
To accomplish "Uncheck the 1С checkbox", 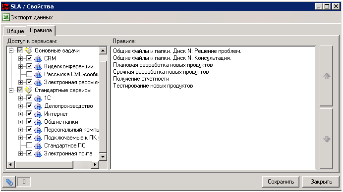I will pyautogui.click(x=29, y=98).
